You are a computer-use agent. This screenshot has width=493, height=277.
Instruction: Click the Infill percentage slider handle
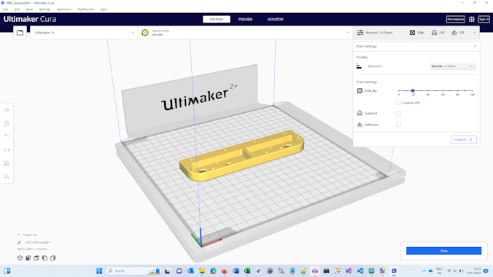tap(413, 90)
